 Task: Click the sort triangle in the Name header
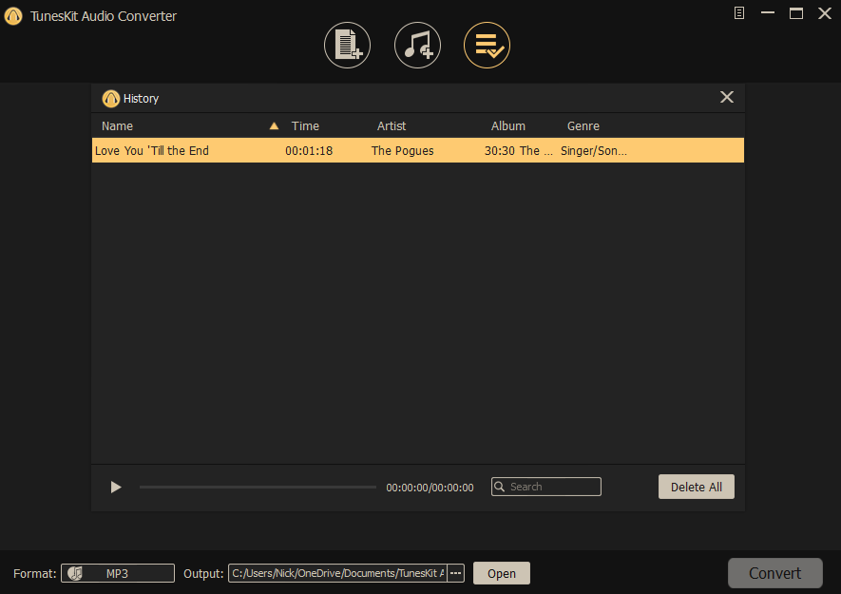click(x=274, y=125)
